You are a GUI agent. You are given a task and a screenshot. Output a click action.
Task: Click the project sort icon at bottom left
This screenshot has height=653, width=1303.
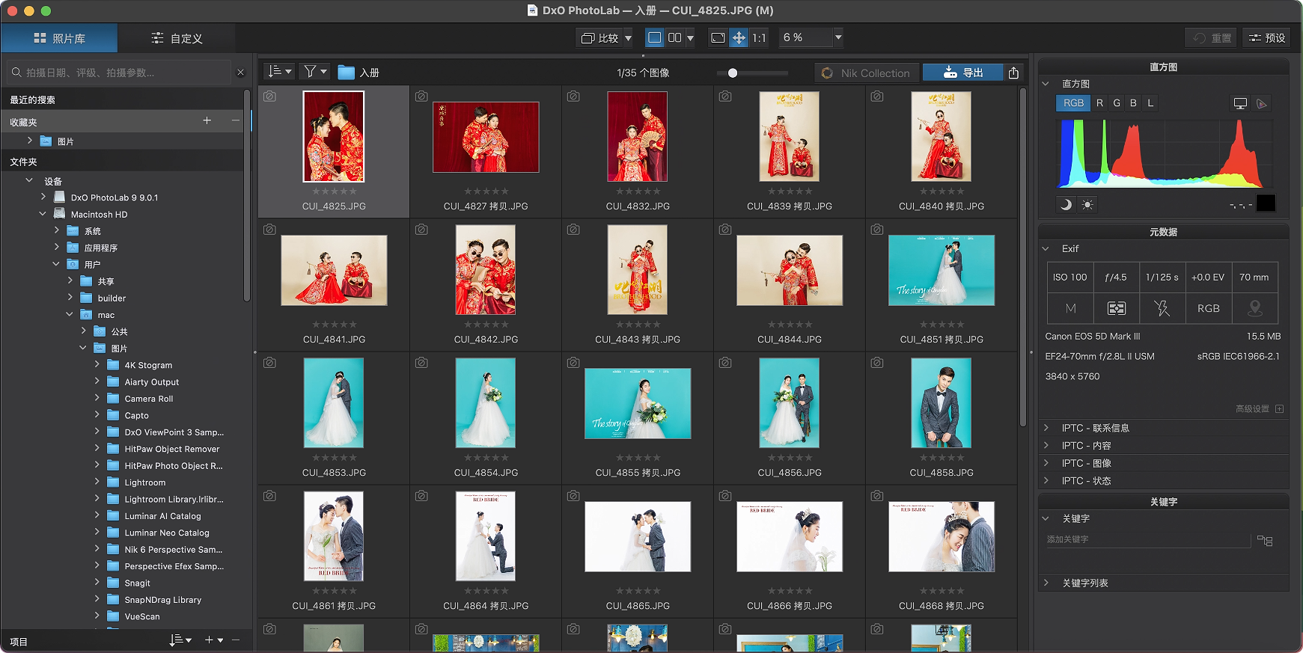(180, 640)
